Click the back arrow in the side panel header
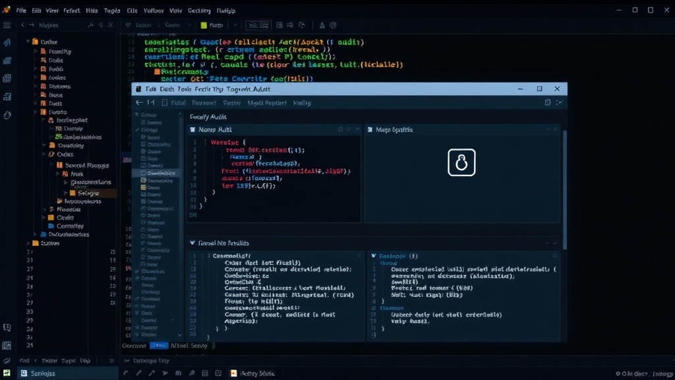Image resolution: width=675 pixels, height=380 pixels. (x=23, y=25)
